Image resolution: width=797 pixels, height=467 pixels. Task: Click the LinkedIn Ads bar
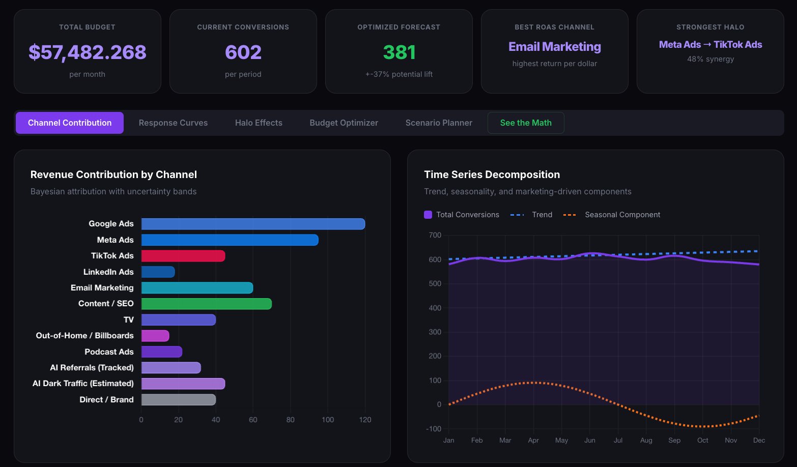point(158,272)
